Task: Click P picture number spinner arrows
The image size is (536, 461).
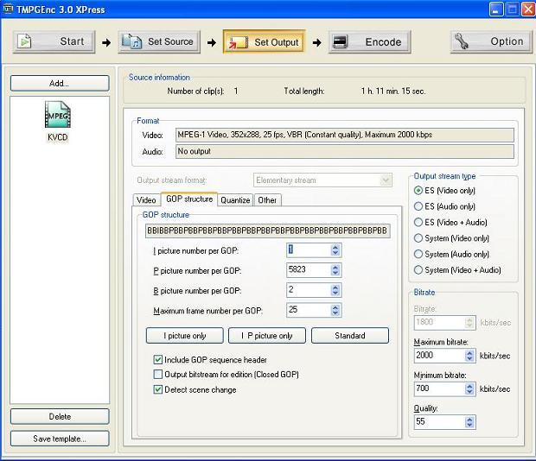Action: click(335, 270)
